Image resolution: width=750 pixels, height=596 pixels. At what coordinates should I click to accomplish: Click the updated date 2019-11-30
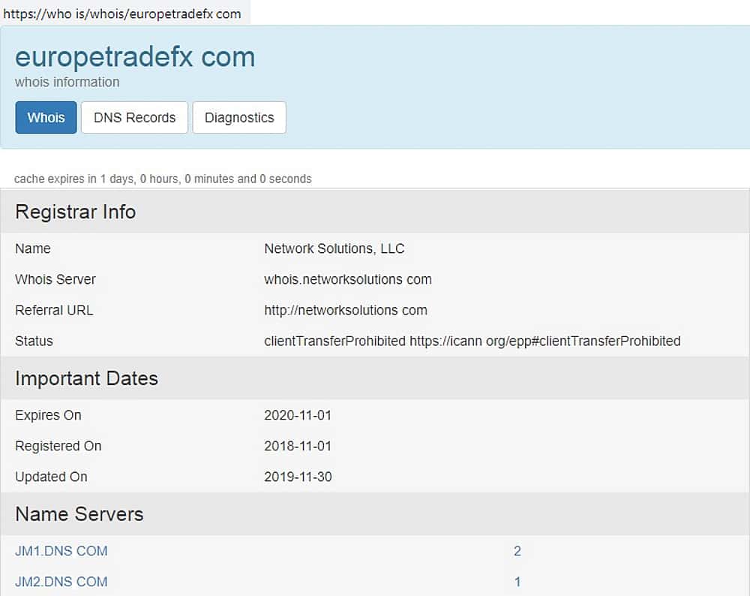(298, 477)
